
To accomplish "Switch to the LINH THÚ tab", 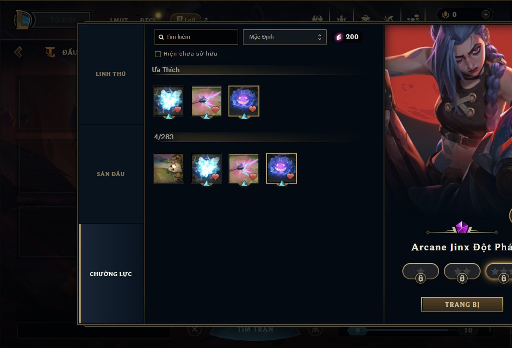I will 111,74.
